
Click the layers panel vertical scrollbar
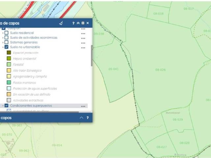coord(92,56)
